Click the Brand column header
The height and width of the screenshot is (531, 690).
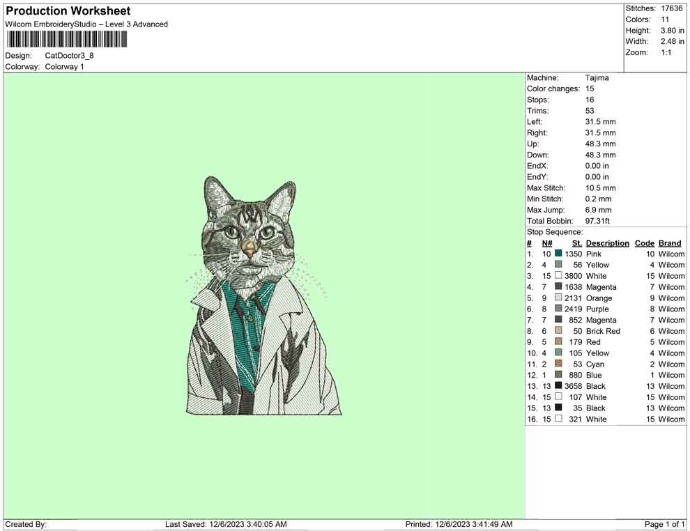point(669,243)
